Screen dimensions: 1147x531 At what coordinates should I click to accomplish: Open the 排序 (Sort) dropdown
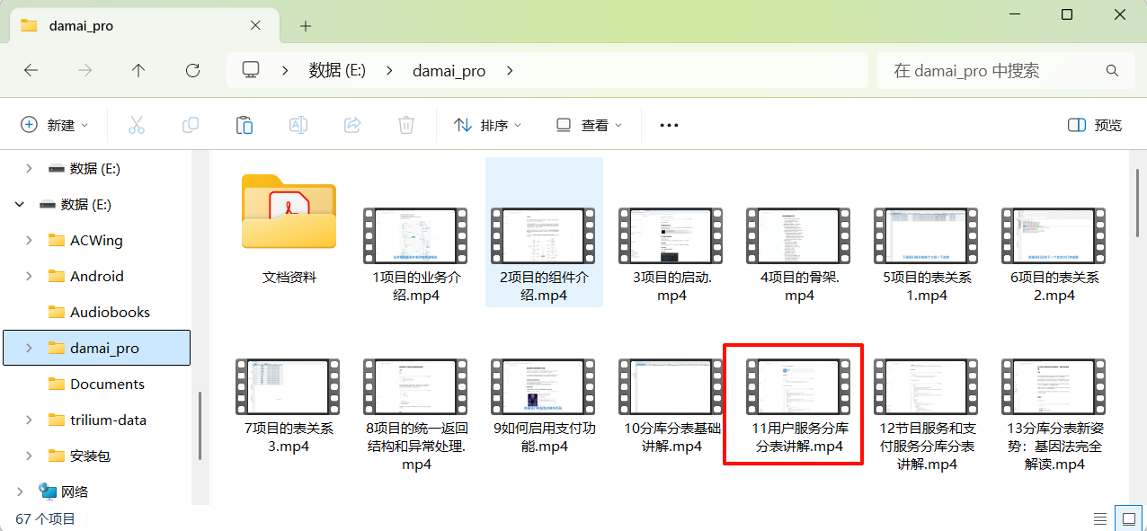488,125
